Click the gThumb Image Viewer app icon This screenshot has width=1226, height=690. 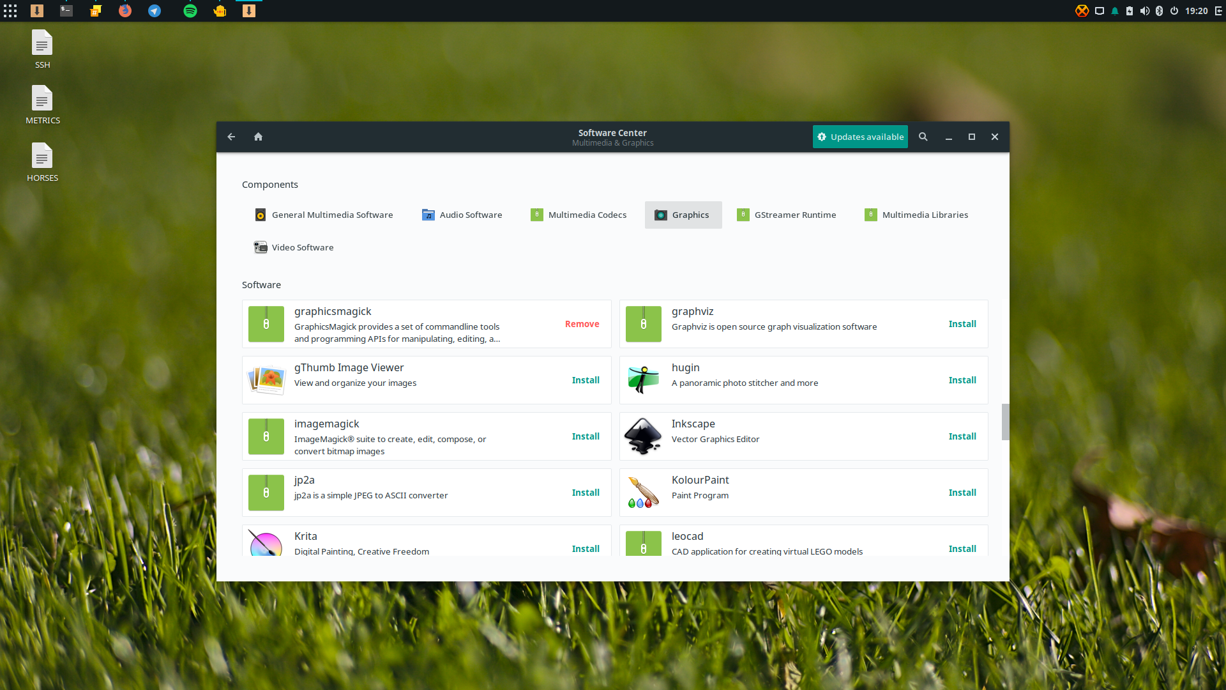(266, 380)
